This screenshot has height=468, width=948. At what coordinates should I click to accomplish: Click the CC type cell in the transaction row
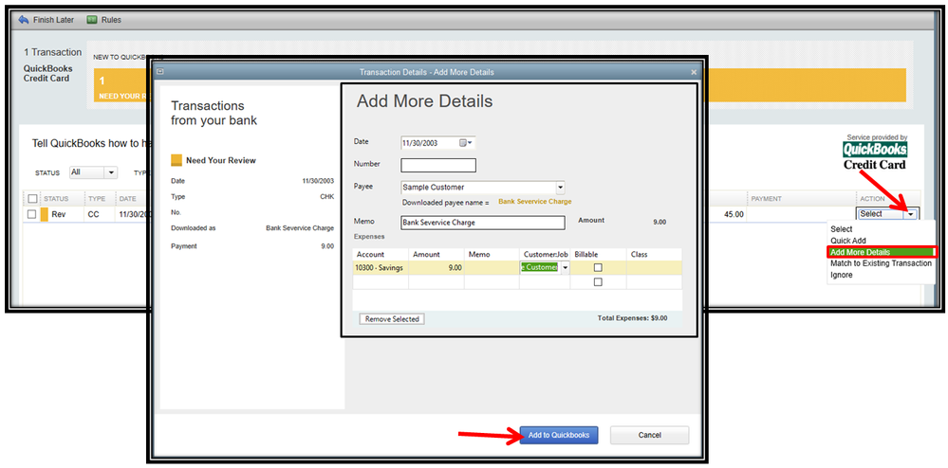[x=93, y=214]
